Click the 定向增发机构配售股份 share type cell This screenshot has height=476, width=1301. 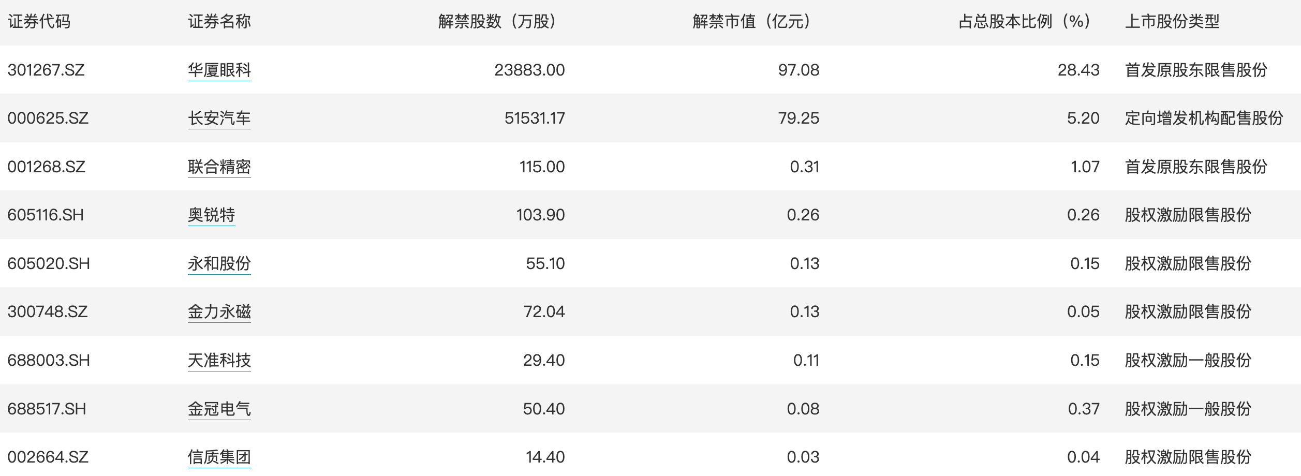[1204, 118]
